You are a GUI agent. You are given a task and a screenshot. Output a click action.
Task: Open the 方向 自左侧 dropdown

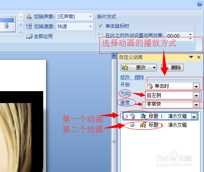196,95
